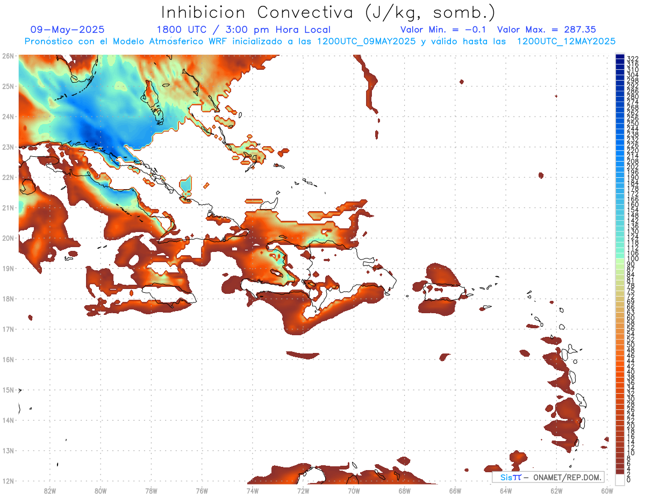
Task: Click the '21N' latitude label
Action: (x=8, y=207)
